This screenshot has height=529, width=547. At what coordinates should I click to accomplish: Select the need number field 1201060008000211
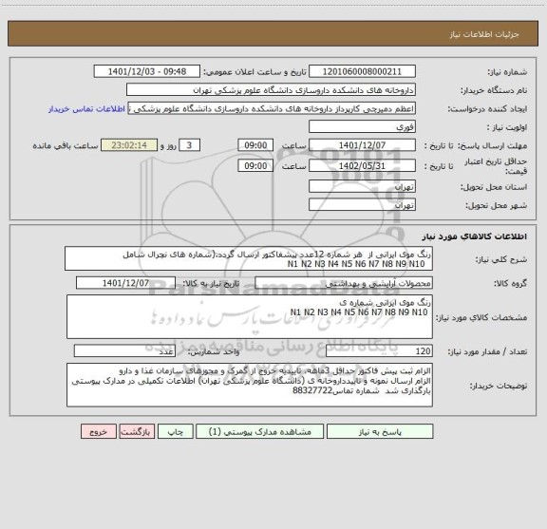point(362,71)
